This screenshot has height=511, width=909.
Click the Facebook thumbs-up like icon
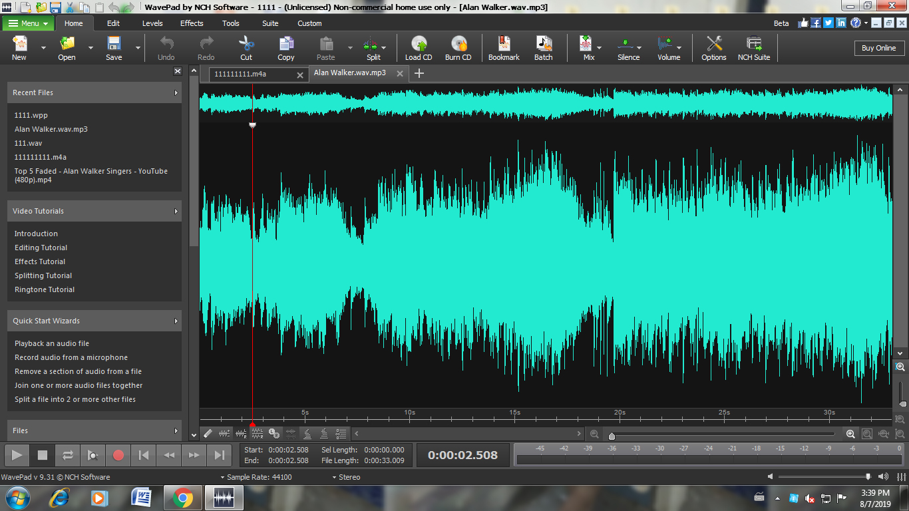pos(803,23)
